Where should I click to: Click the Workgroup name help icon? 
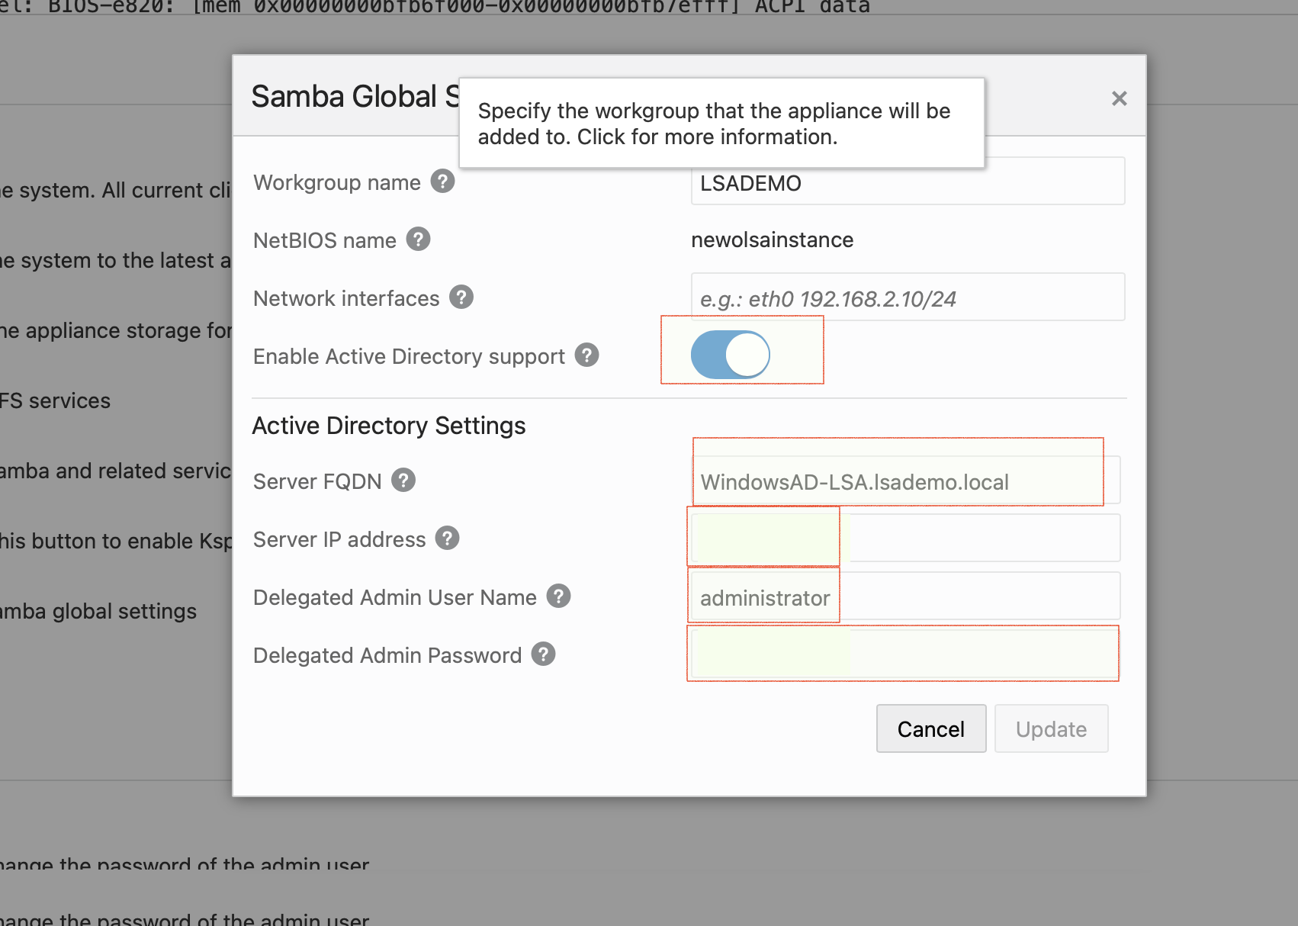tap(442, 182)
